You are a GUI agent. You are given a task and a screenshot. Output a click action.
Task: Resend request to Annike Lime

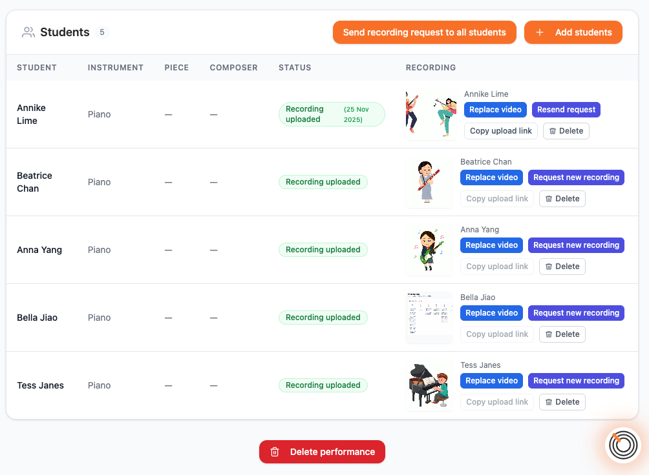click(x=566, y=110)
